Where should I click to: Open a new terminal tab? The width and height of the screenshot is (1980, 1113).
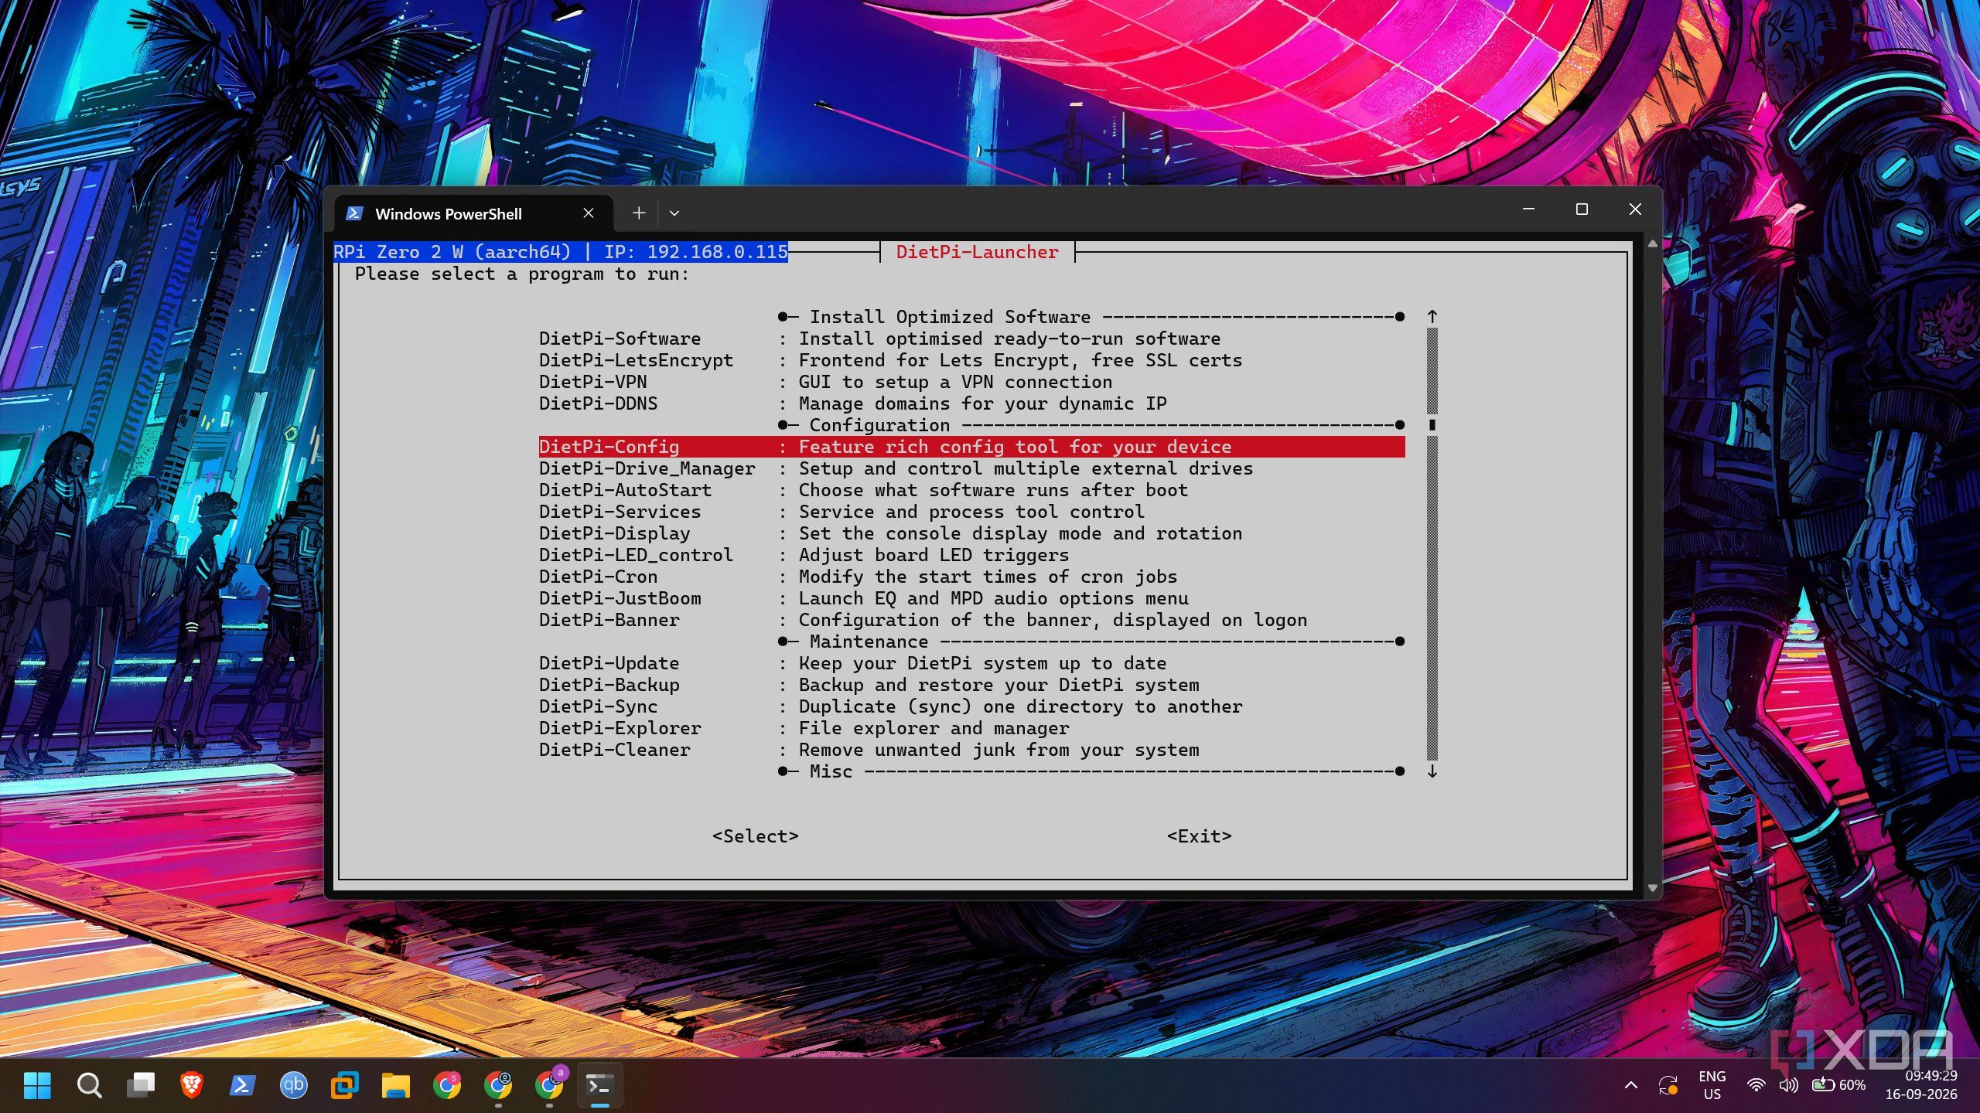[639, 213]
